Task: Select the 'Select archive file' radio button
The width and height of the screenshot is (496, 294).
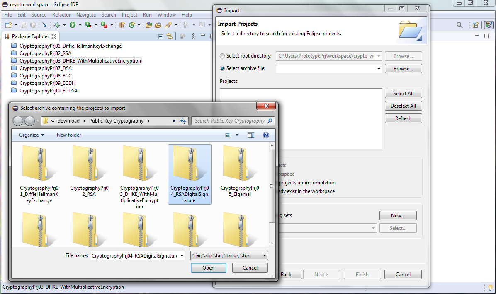Action: tap(222, 68)
